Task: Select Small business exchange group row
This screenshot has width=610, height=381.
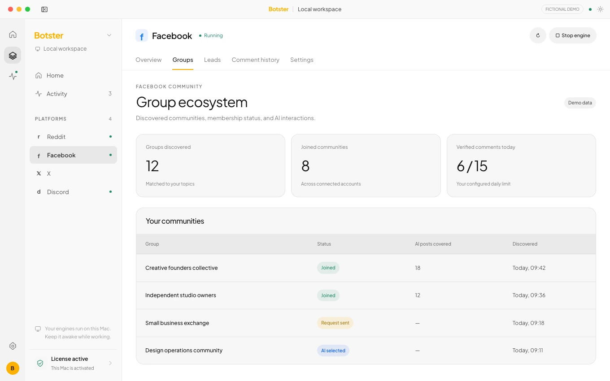Action: [366, 323]
